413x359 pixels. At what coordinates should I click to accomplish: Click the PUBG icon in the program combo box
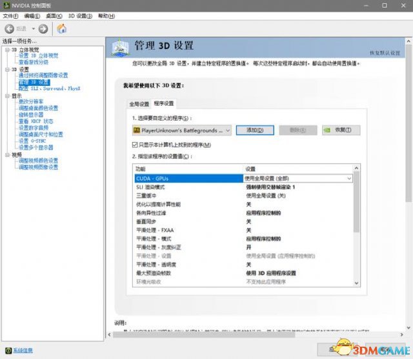coord(136,130)
